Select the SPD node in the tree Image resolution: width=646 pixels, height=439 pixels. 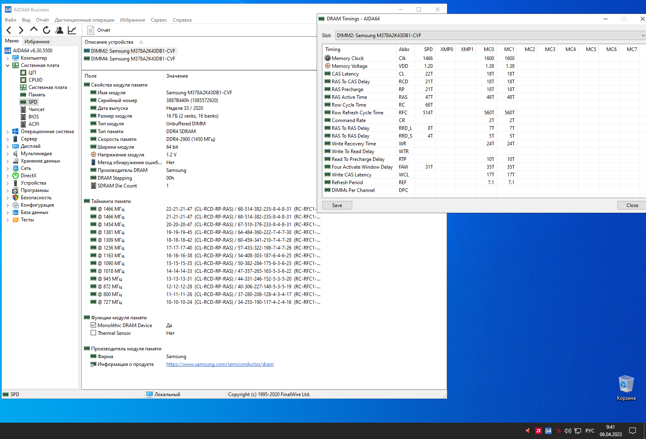[33, 102]
